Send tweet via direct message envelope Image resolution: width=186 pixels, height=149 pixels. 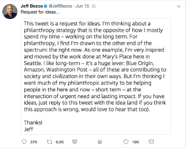(x=151, y=142)
